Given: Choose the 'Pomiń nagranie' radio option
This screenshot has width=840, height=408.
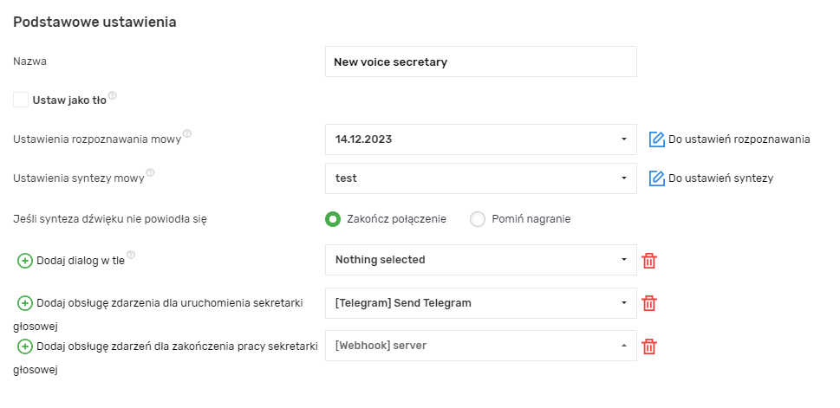Looking at the screenshot, I should tap(477, 219).
